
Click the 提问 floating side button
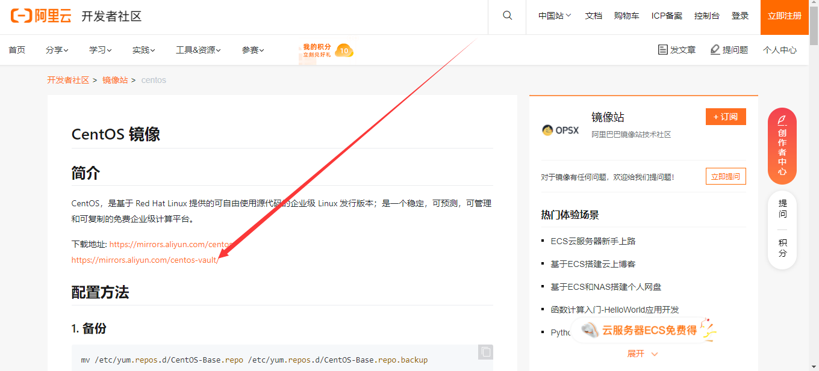click(x=782, y=209)
